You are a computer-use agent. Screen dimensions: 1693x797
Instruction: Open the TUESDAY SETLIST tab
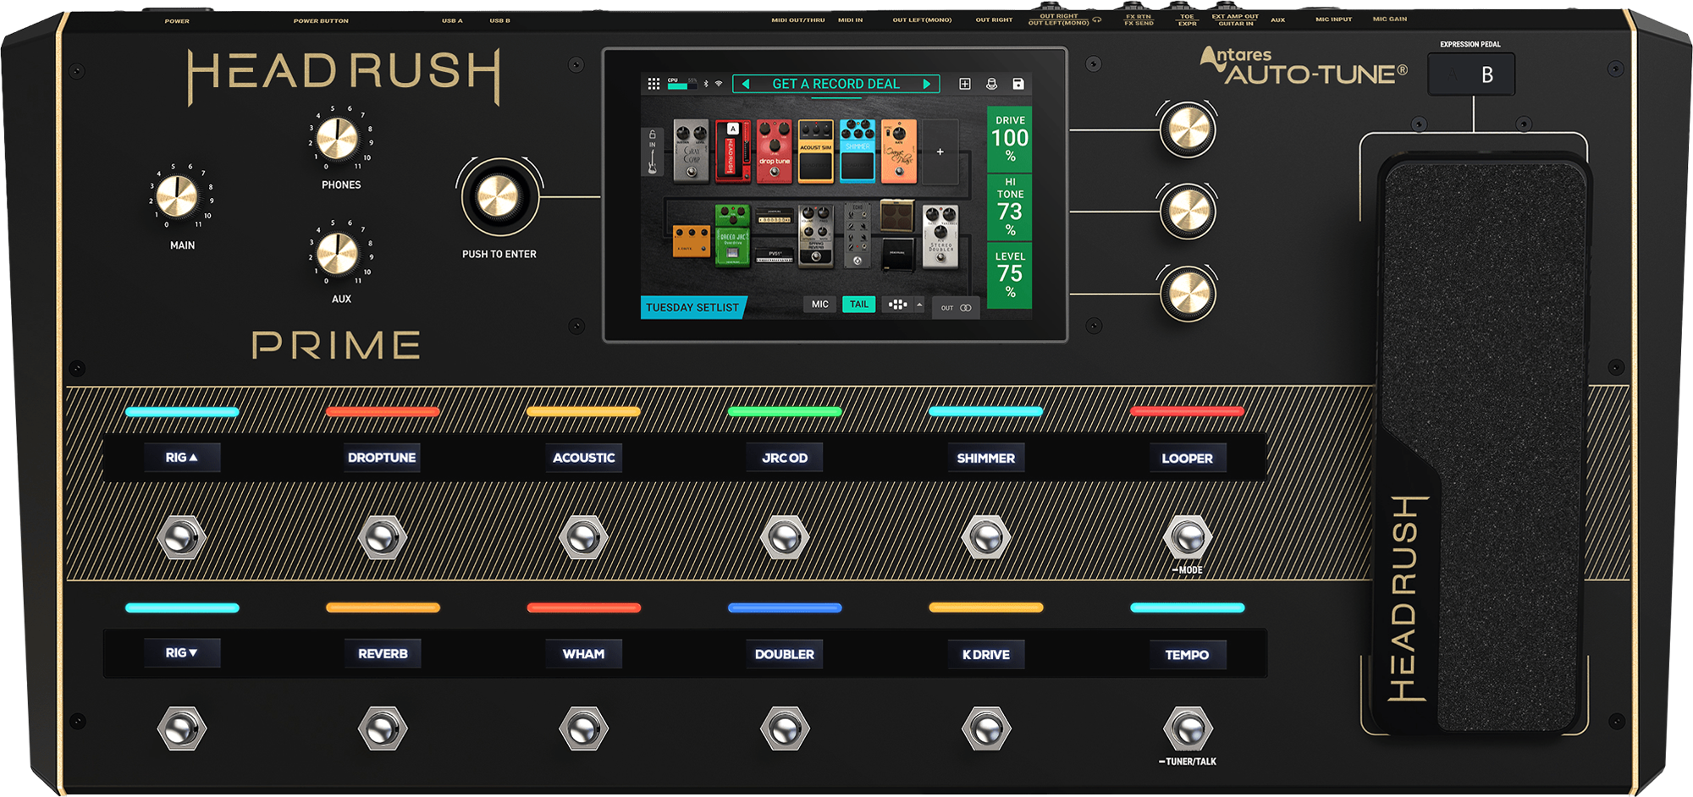(x=692, y=307)
